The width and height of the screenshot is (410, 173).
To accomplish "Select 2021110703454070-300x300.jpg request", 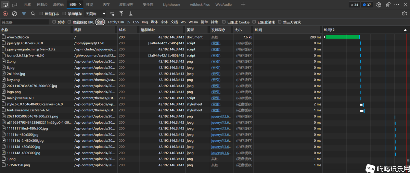I will point(161,86).
